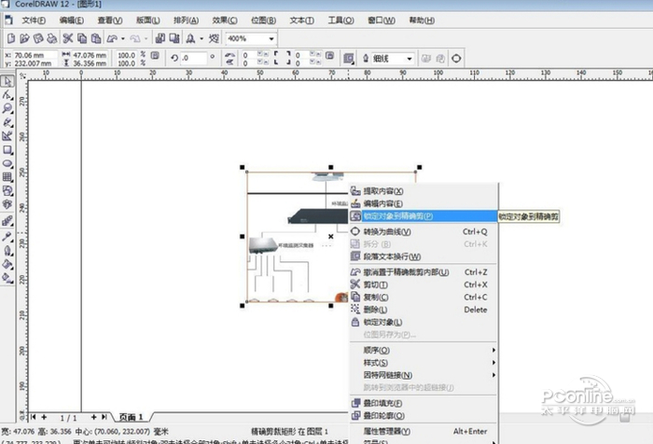Select the Ellipse tool
This screenshot has width=653, height=444.
7,162
